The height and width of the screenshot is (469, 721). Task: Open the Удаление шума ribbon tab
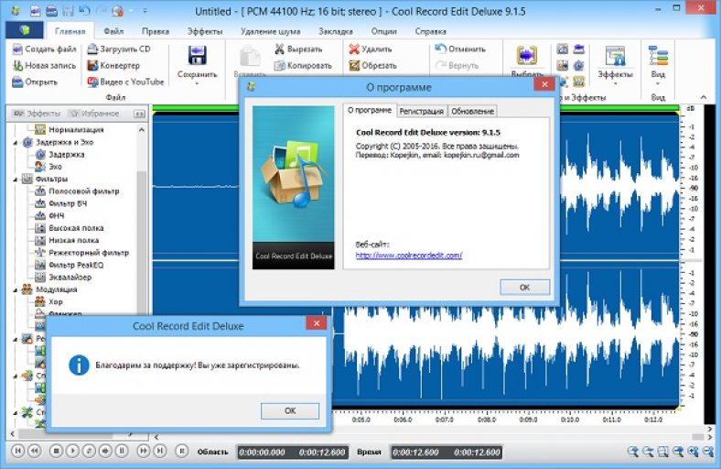click(270, 31)
